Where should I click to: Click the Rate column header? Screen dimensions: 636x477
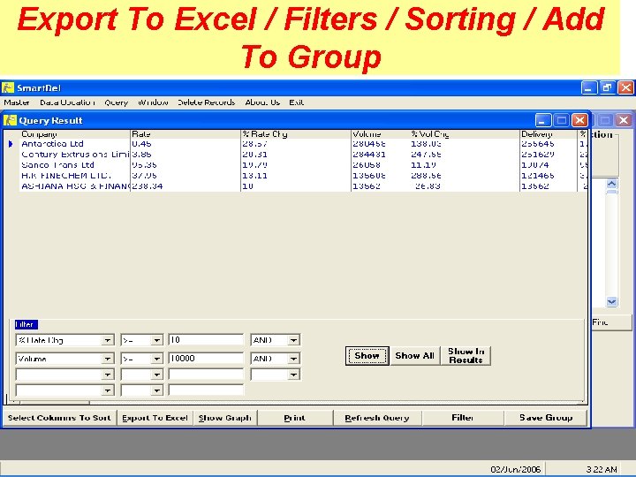click(185, 134)
